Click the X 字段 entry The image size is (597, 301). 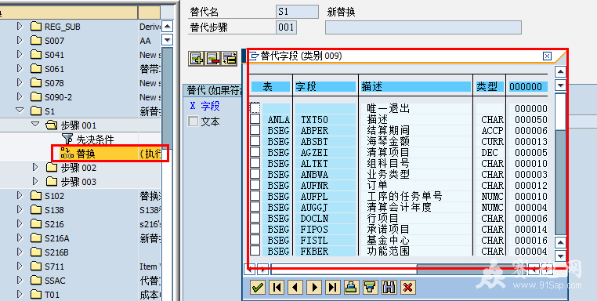(x=204, y=106)
